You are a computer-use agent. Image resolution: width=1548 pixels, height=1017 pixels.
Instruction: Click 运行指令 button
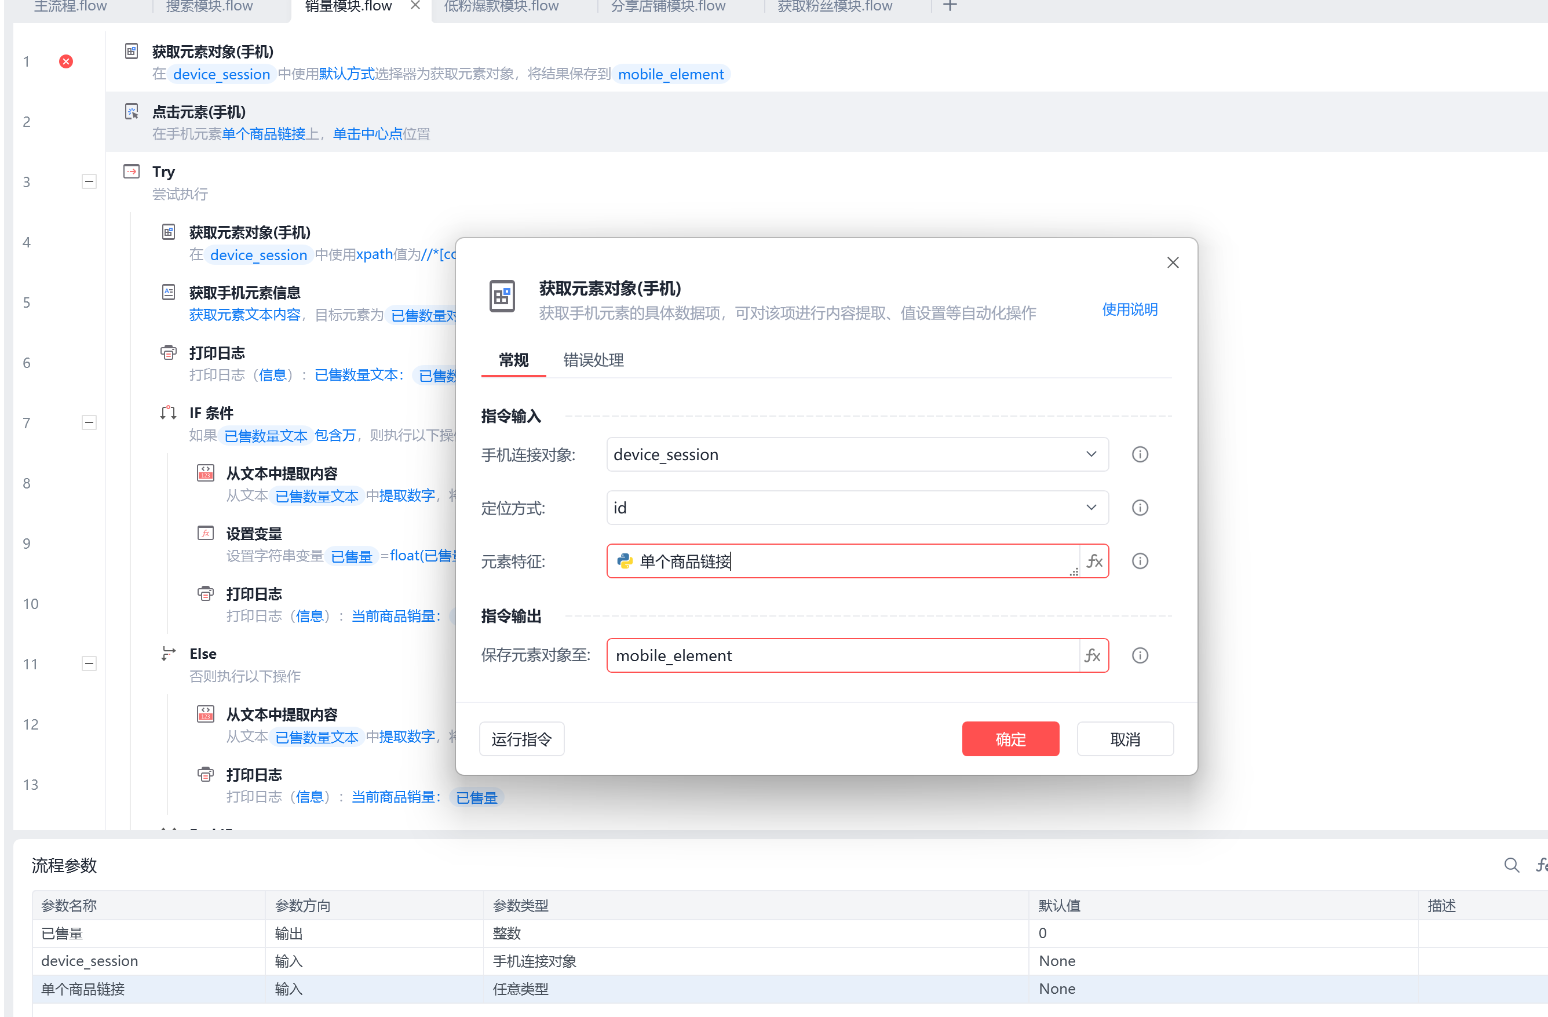click(521, 739)
